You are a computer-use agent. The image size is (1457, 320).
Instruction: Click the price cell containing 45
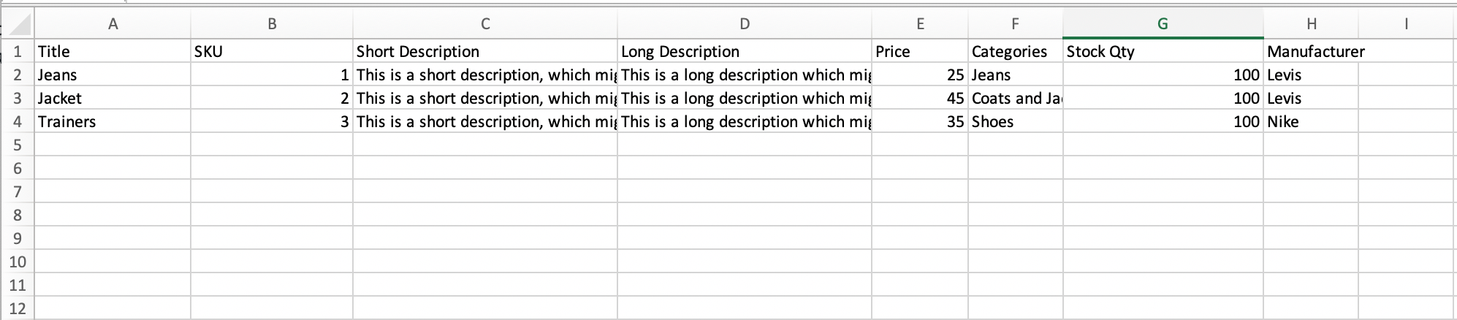(919, 98)
